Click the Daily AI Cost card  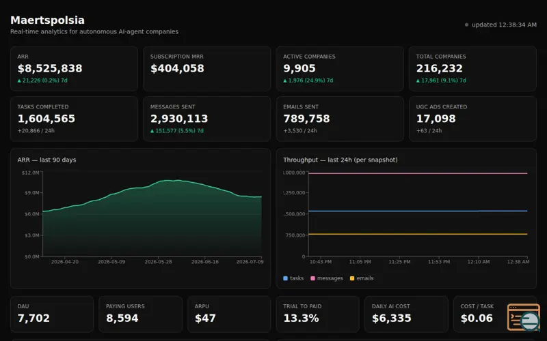(x=406, y=314)
